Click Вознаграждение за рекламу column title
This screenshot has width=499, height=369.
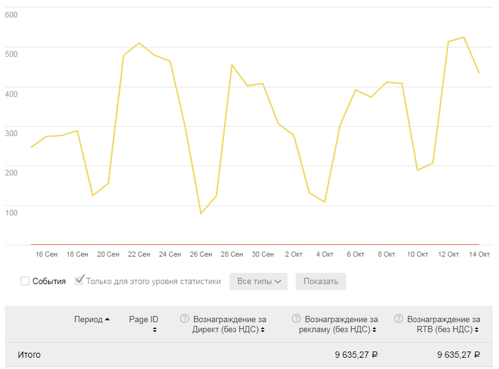pos(338,324)
